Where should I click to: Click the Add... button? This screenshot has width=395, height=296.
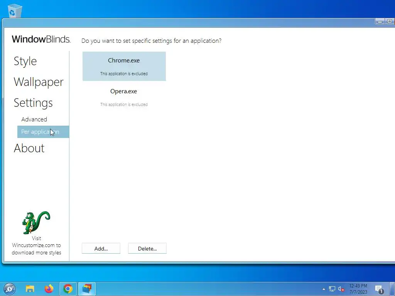pyautogui.click(x=101, y=249)
